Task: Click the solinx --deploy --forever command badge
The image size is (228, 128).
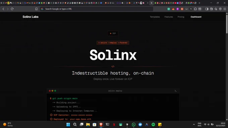Action: pyautogui.click(x=113, y=43)
